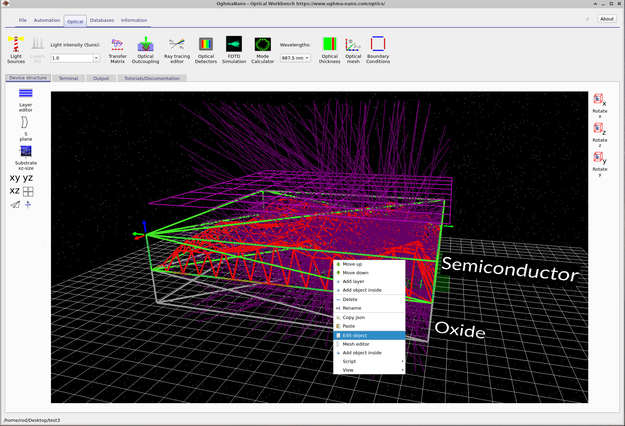
Task: Launch the FDTD Simulation tool
Action: click(x=234, y=50)
